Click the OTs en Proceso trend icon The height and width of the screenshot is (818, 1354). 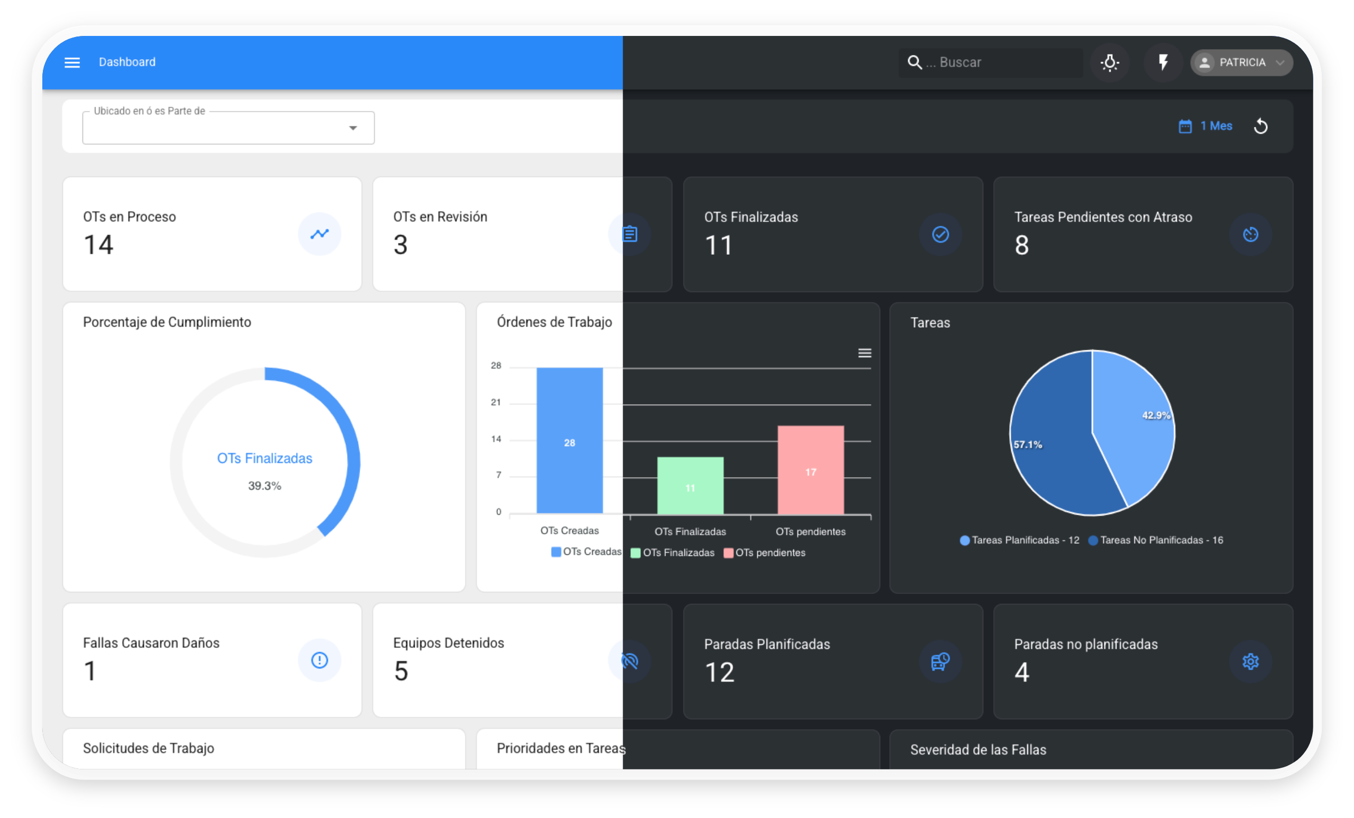pyautogui.click(x=319, y=234)
